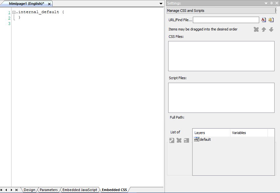Image resolution: width=280 pixels, height=193 pixels.
Task: Switch to the Embedded JavaScript tab
Action: tap(80, 190)
